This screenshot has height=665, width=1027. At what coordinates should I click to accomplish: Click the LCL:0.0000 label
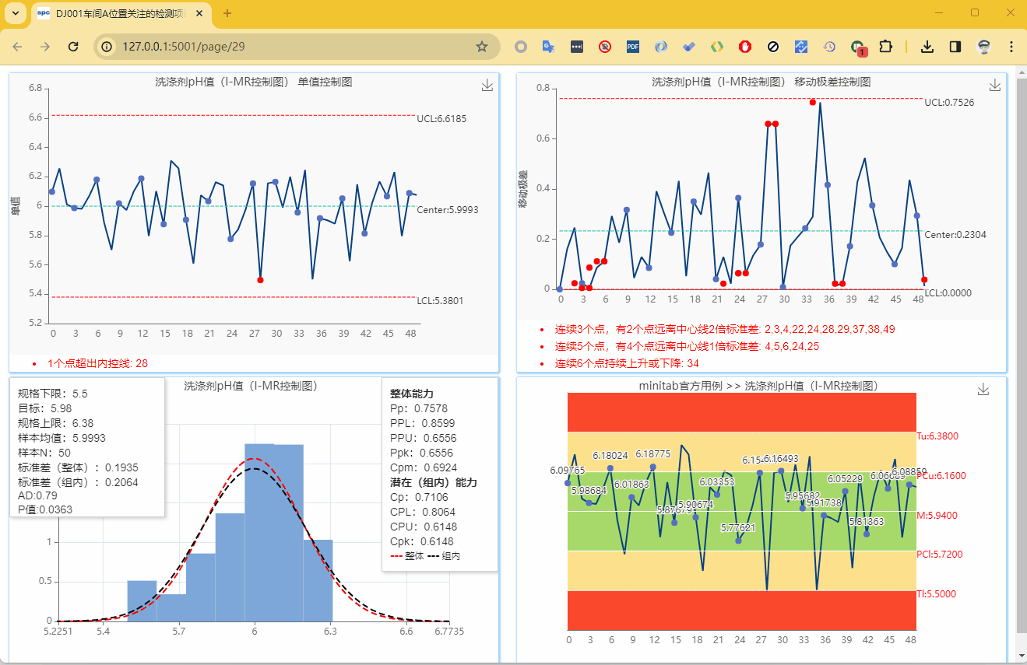click(x=948, y=292)
